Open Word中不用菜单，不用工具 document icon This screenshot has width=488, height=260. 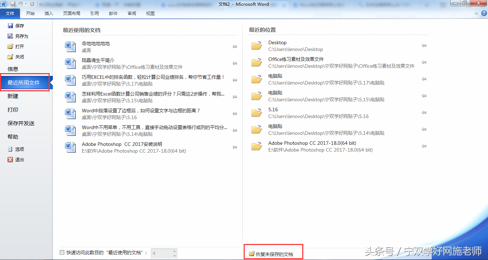click(x=70, y=131)
